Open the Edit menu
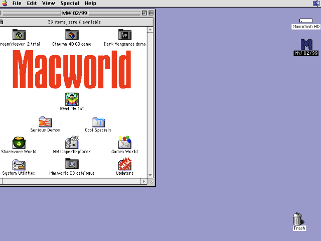The width and height of the screenshot is (321, 241). (x=32, y=4)
